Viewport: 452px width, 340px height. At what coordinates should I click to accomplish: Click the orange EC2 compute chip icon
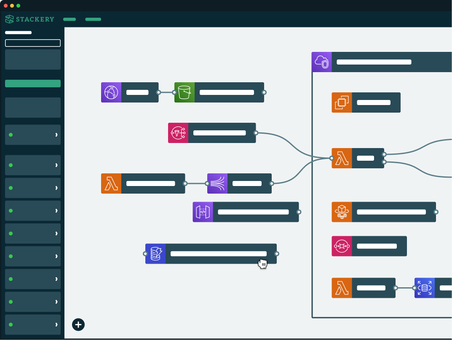pyautogui.click(x=342, y=103)
